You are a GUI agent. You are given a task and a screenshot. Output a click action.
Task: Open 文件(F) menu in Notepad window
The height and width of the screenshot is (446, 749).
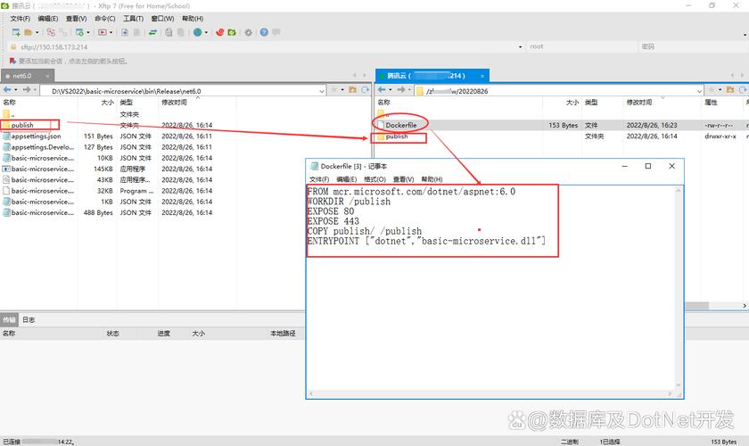click(319, 179)
